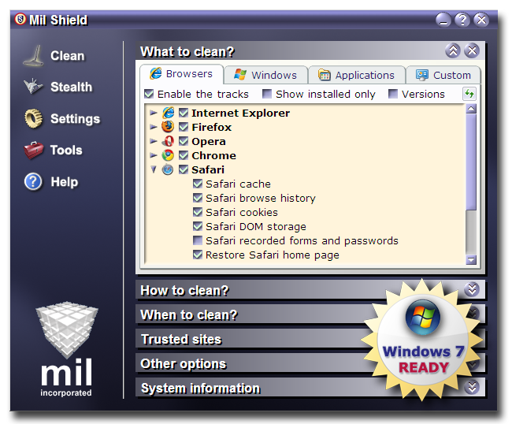The image size is (512, 424).
Task: Open Settings gear icon
Action: pyautogui.click(x=33, y=118)
